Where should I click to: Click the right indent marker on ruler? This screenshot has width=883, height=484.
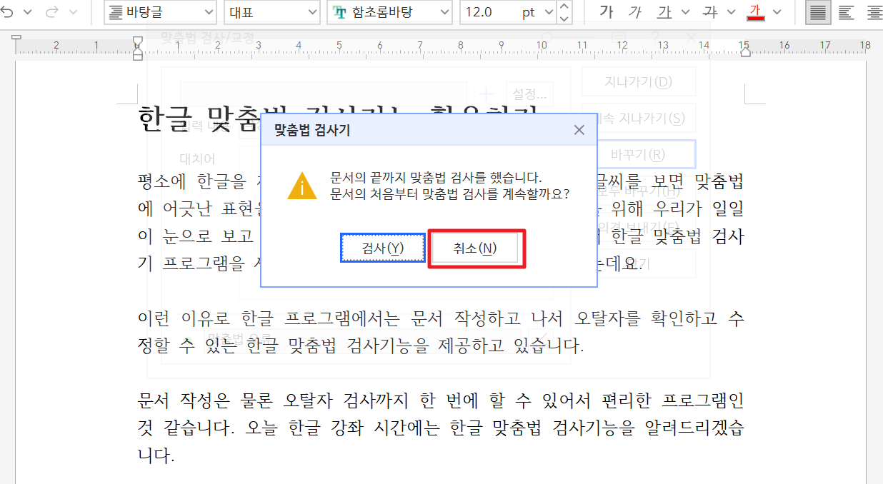pyautogui.click(x=744, y=51)
